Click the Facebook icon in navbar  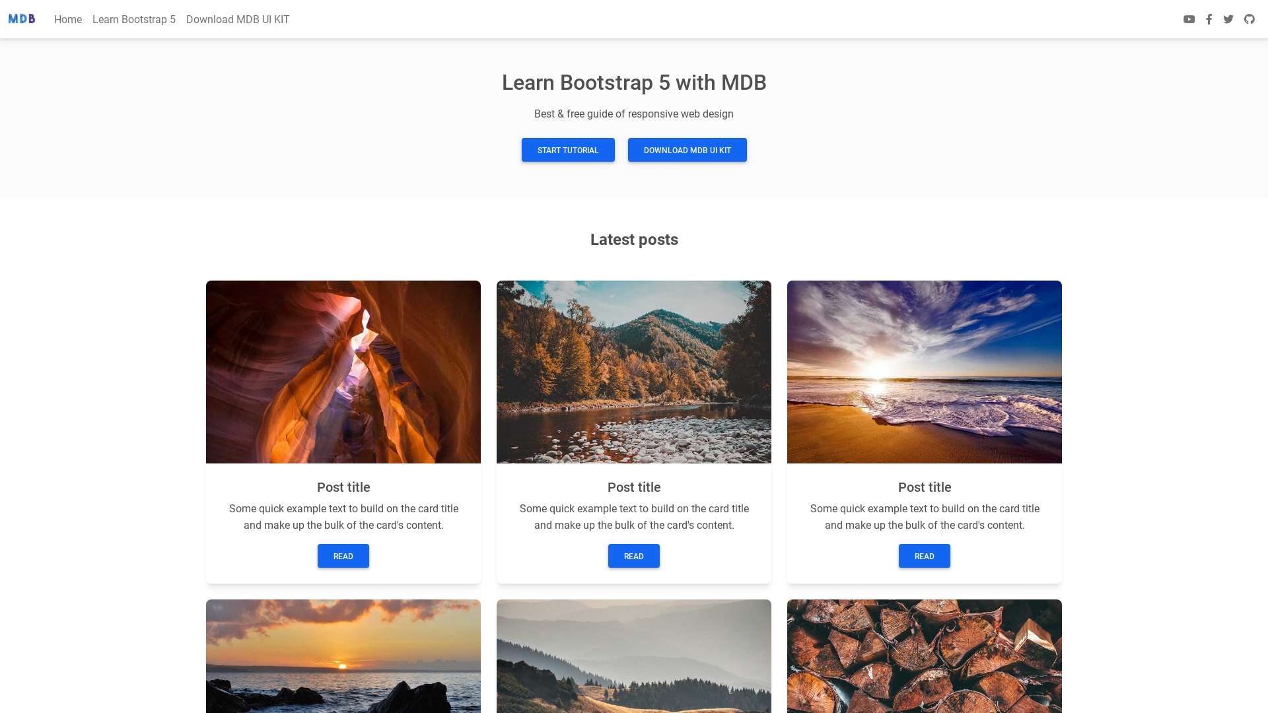(1209, 19)
